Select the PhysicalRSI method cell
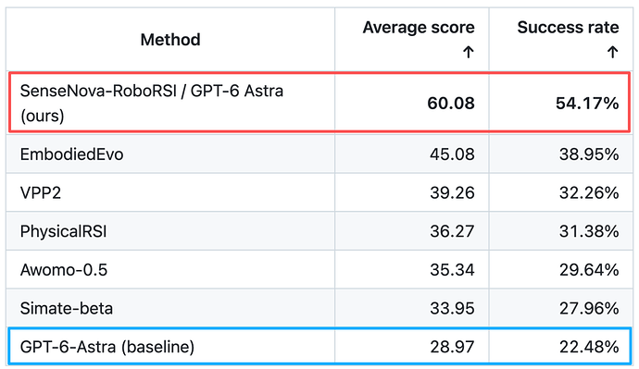639x369 pixels. (170, 231)
